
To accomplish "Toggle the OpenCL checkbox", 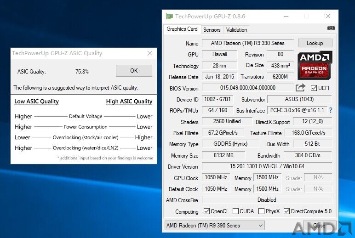I will [206, 211].
